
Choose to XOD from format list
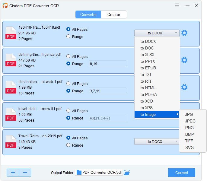[157, 101]
